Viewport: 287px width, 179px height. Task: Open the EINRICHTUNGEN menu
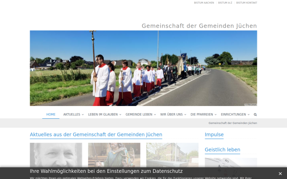pyautogui.click(x=233, y=115)
